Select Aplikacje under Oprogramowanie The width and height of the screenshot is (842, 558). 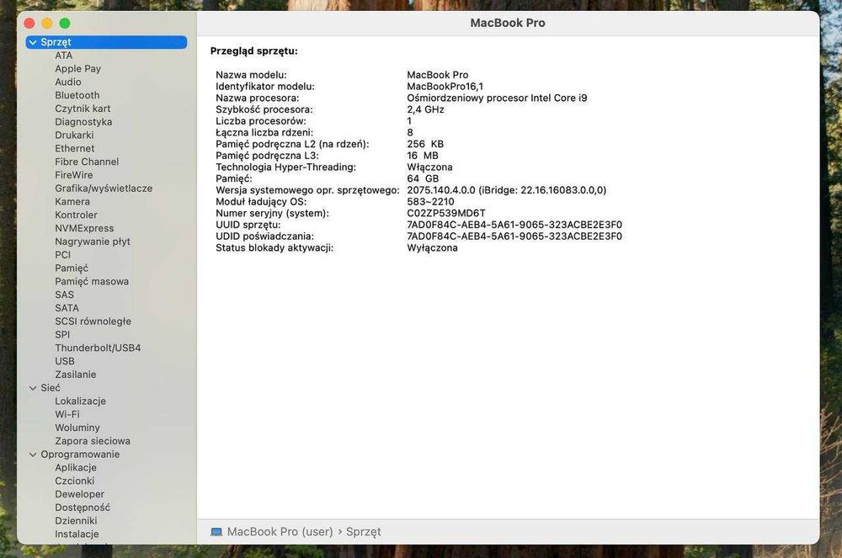pos(76,468)
